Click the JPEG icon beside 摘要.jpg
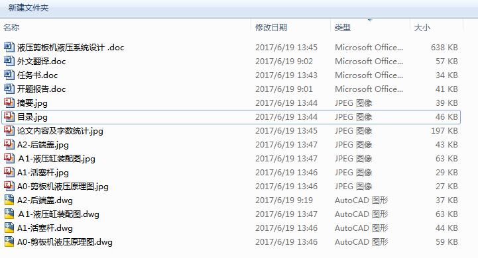Screen dimensions: 478x258 [9, 103]
